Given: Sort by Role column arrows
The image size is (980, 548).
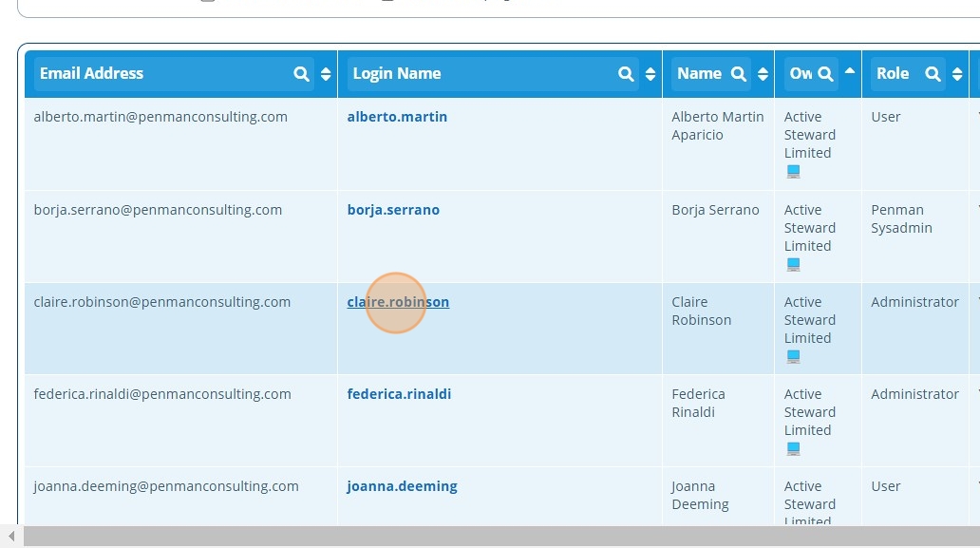Looking at the screenshot, I should pyautogui.click(x=957, y=74).
